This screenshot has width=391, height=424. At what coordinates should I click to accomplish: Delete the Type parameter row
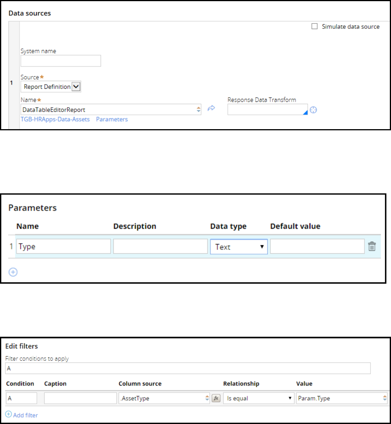[372, 246]
